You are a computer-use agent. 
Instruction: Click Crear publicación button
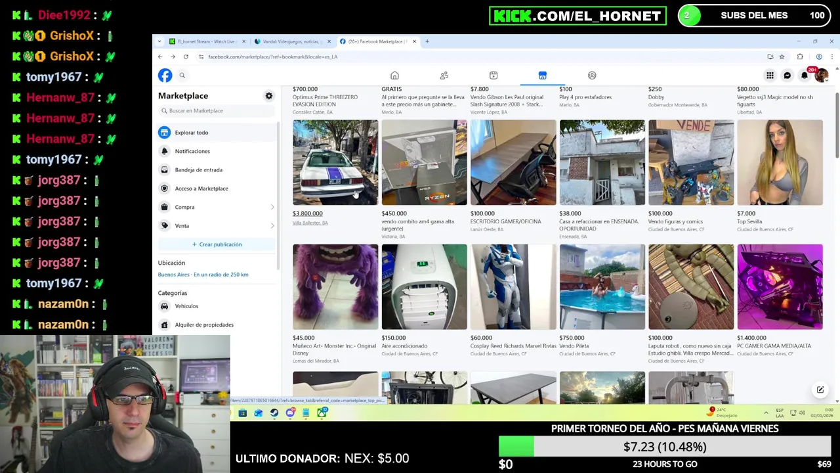pos(217,244)
